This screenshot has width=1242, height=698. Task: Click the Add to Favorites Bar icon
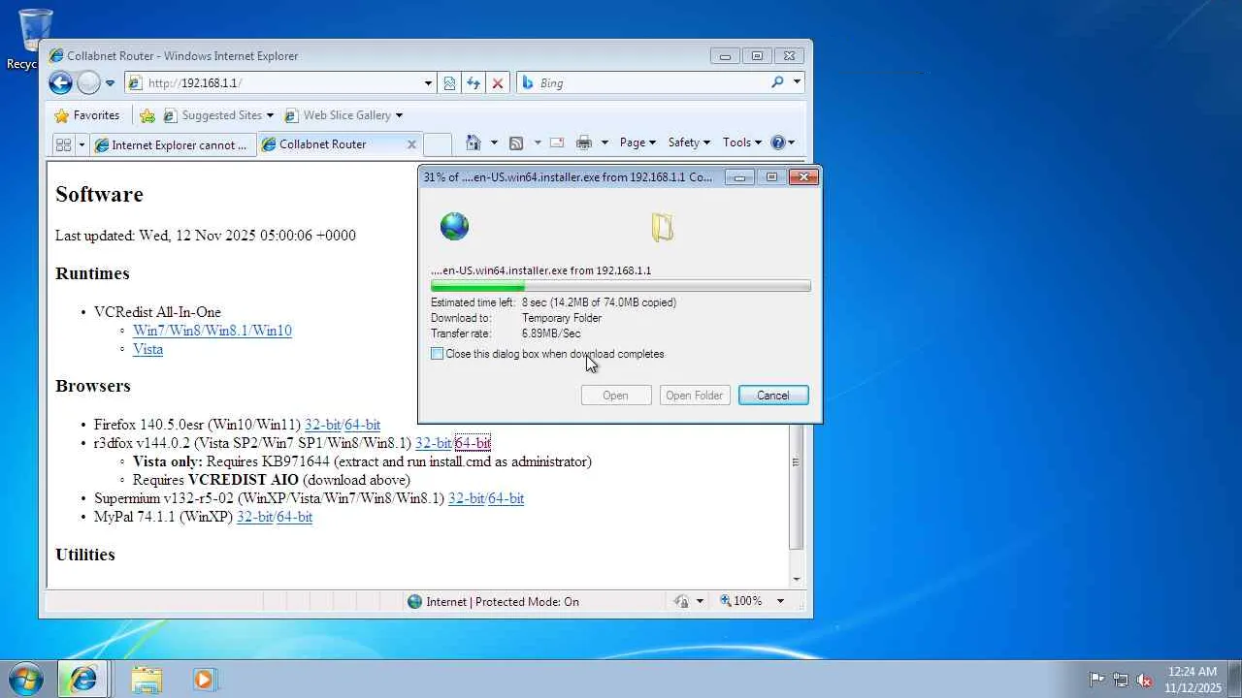pos(147,115)
